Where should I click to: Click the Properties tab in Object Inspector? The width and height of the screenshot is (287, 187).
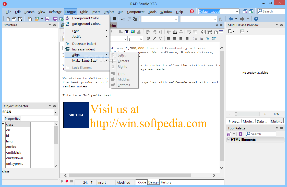(x=12, y=118)
